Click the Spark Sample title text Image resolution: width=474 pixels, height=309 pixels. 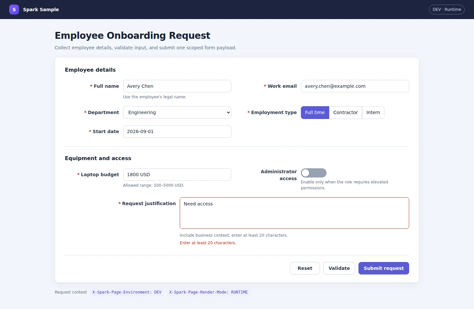click(x=41, y=10)
